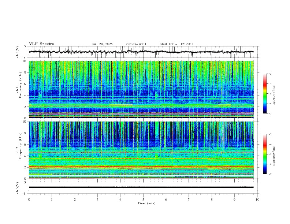The width and height of the screenshot is (290, 224).
Task: Click the "4" tick label on time axis
Action: tap(120, 199)
